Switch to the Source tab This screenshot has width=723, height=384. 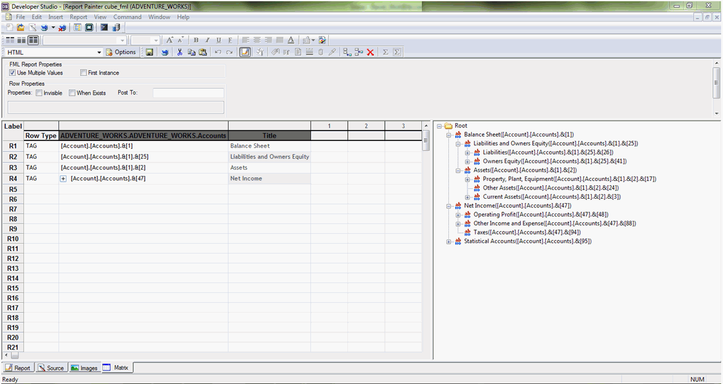tap(51, 367)
